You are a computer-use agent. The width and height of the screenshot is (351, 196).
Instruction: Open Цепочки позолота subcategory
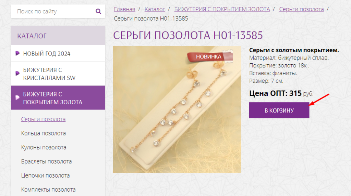(x=46, y=175)
